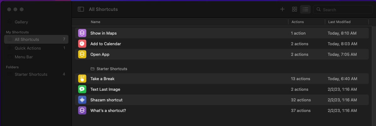Click the Open App yellow icon

[82, 54]
